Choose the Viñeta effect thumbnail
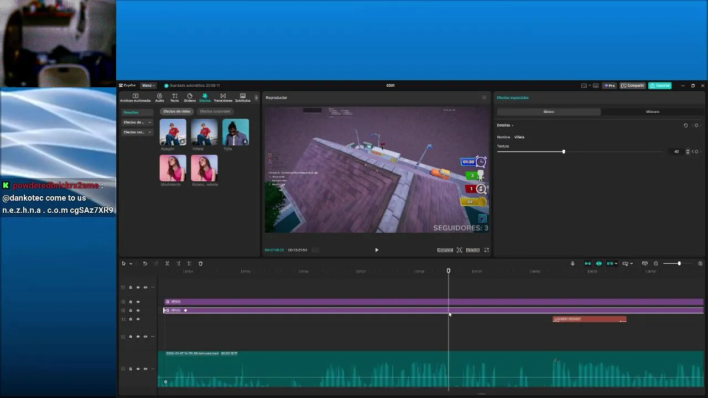Image resolution: width=708 pixels, height=398 pixels. [204, 132]
